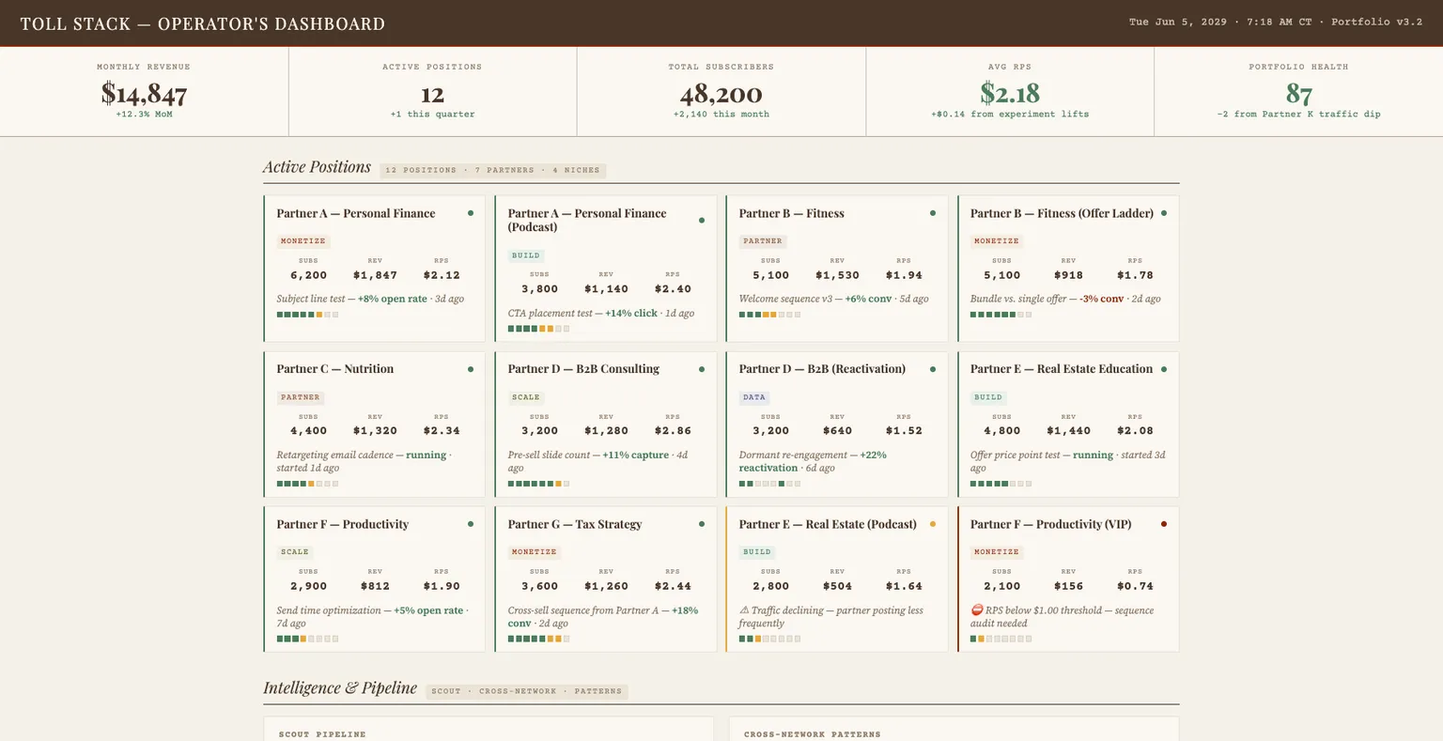Click the subscriber count 6,200

[308, 275]
